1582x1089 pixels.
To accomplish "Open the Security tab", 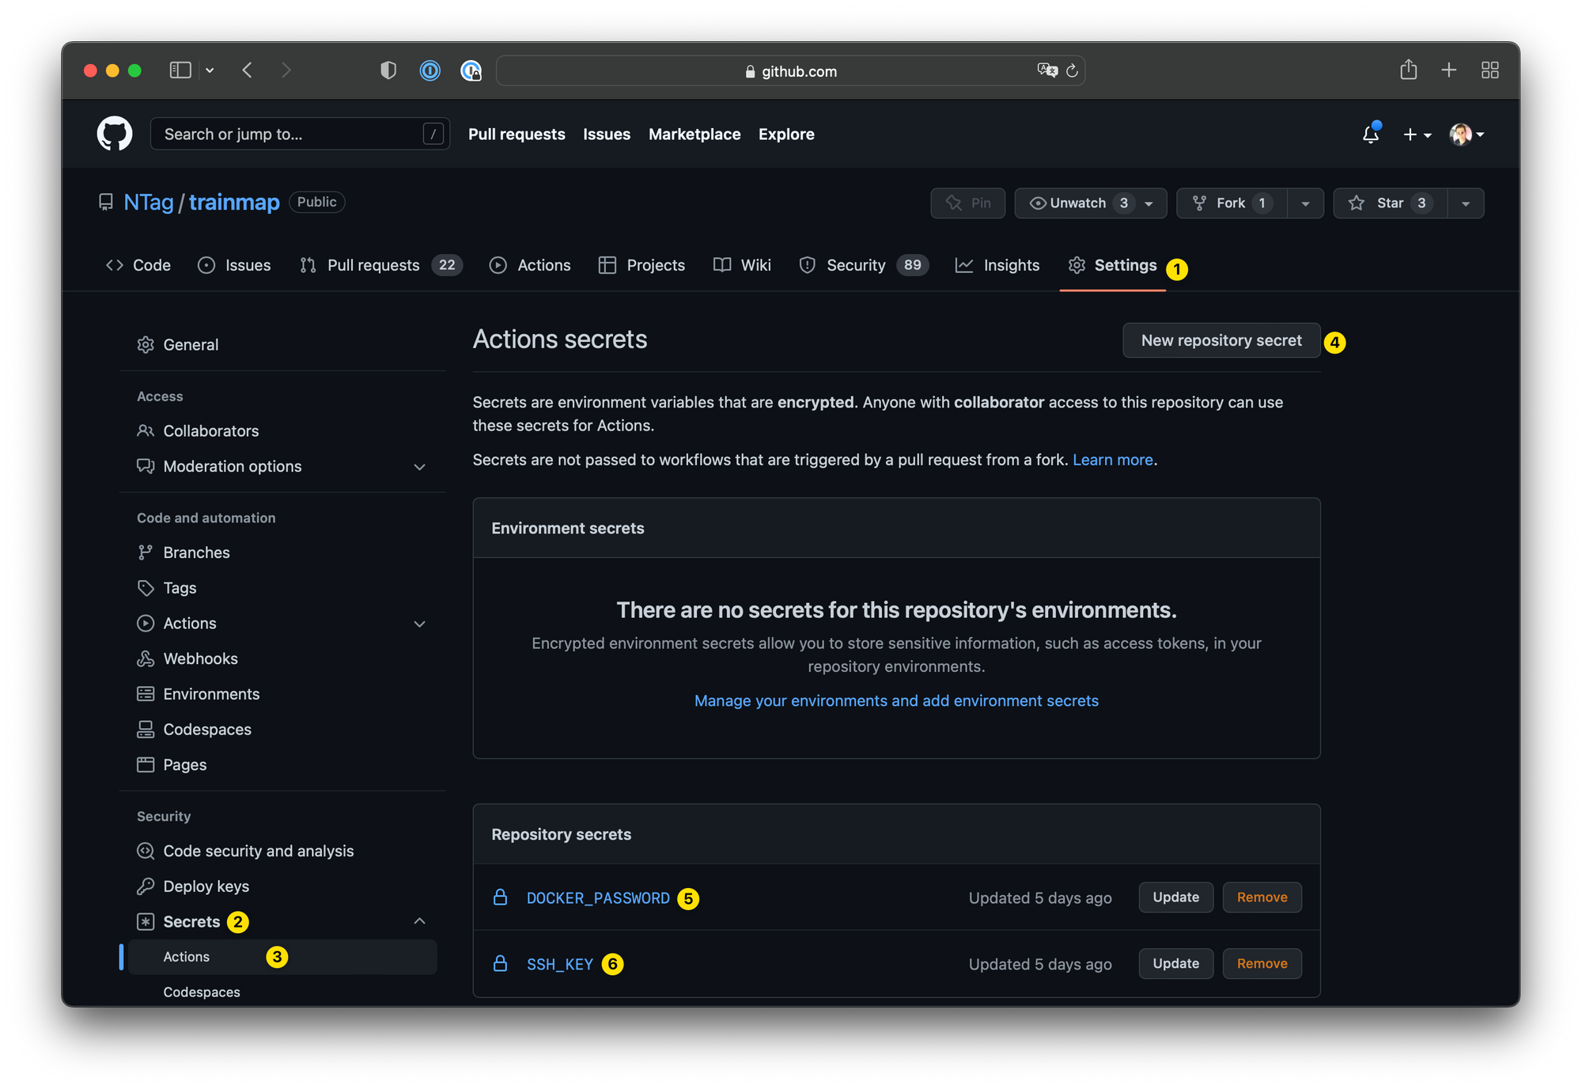I will [x=864, y=265].
